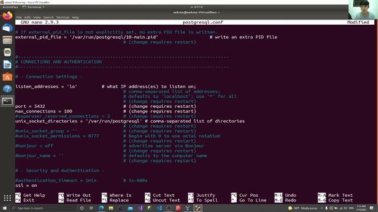Viewport: 378px width, 212px height.
Task: Open File Explorer from taskbar
Action: tap(111, 208)
